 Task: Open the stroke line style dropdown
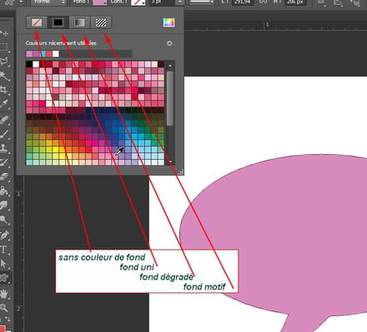(202, 2)
